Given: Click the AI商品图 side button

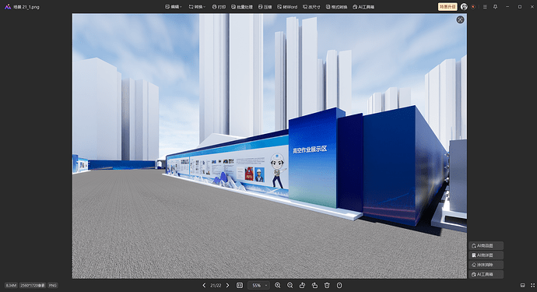Looking at the screenshot, I should point(486,246).
